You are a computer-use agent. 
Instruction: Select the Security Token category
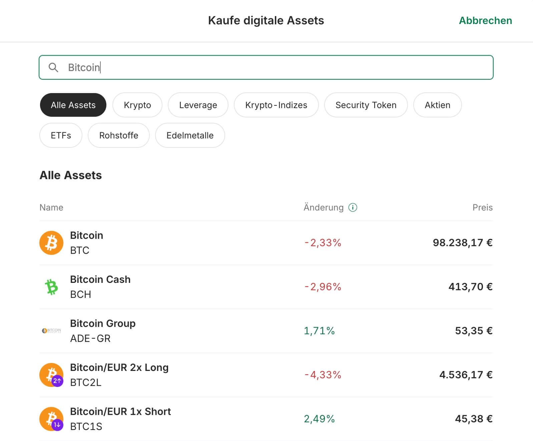tap(366, 105)
